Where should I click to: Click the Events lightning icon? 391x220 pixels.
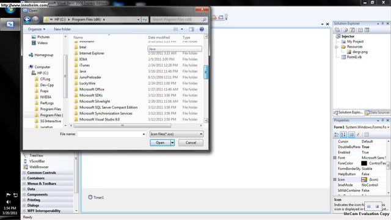click(x=359, y=134)
